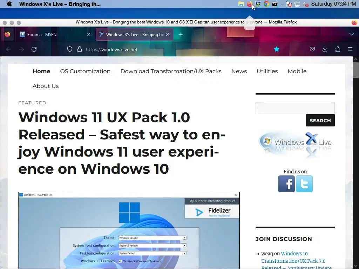Open the Home menu item

click(41, 71)
